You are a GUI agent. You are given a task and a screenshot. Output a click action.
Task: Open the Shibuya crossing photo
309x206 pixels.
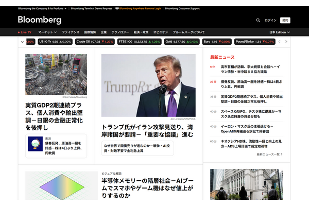[x=56, y=75]
